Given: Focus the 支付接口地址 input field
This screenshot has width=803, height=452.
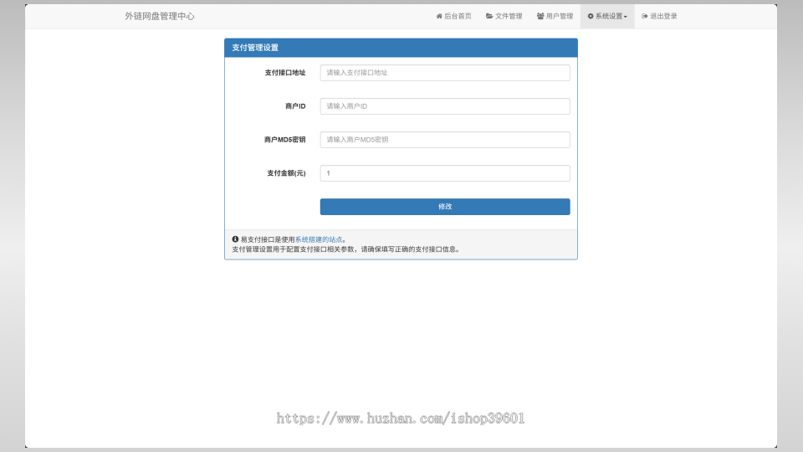Looking at the screenshot, I should click(x=445, y=73).
